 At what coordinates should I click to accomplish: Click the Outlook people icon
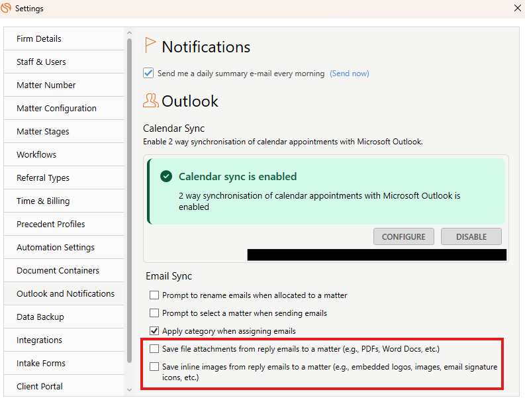pos(151,101)
